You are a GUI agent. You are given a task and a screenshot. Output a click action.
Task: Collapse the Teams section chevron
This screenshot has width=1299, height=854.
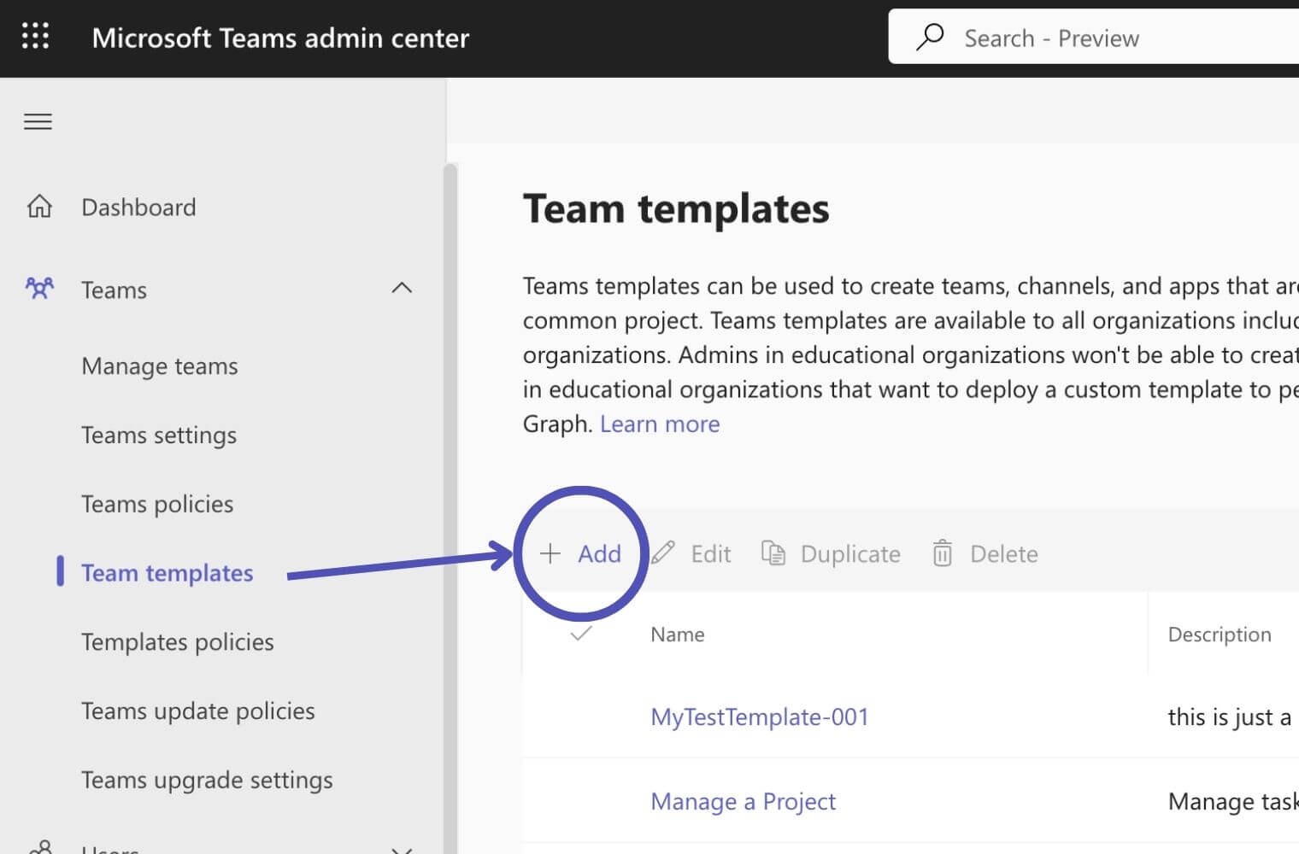point(402,289)
